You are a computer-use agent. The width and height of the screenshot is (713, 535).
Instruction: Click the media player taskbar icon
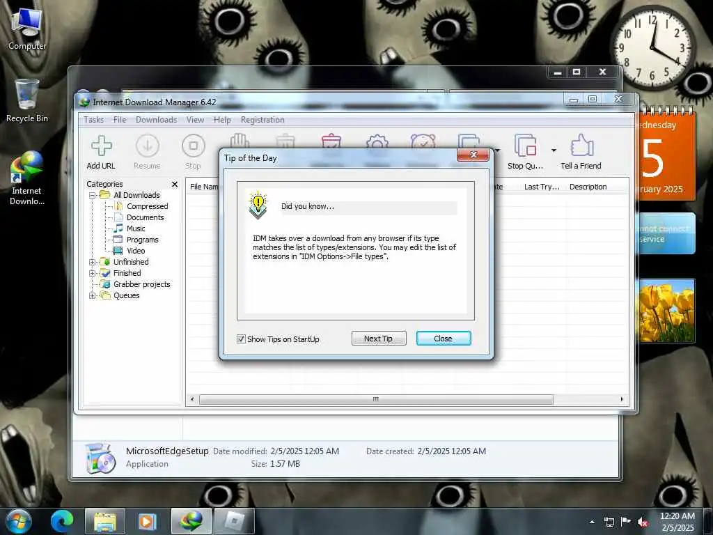coord(147,521)
